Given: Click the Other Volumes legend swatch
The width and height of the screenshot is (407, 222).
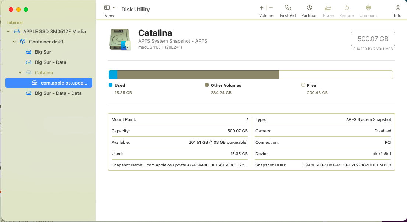Looking at the screenshot, I should coord(207,85).
